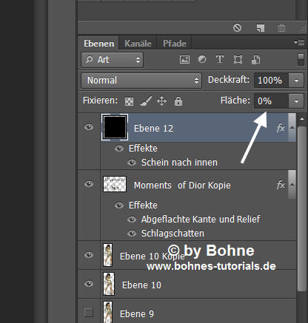Select thumbnail of Moments of Dior Kopie
Viewport: 308px width, 323px height.
115,184
